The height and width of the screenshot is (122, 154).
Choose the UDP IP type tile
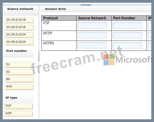[x=18, y=114]
